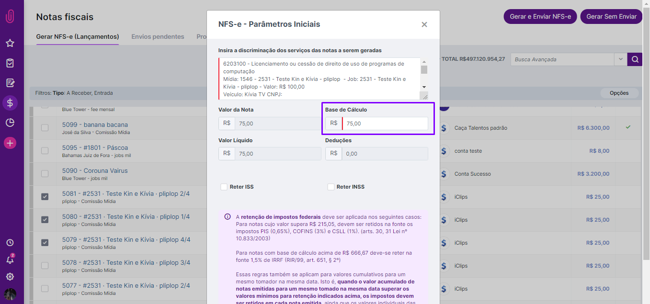Open the reports pie chart icon in sidebar
Viewport: 650px width, 304px height.
pyautogui.click(x=10, y=123)
